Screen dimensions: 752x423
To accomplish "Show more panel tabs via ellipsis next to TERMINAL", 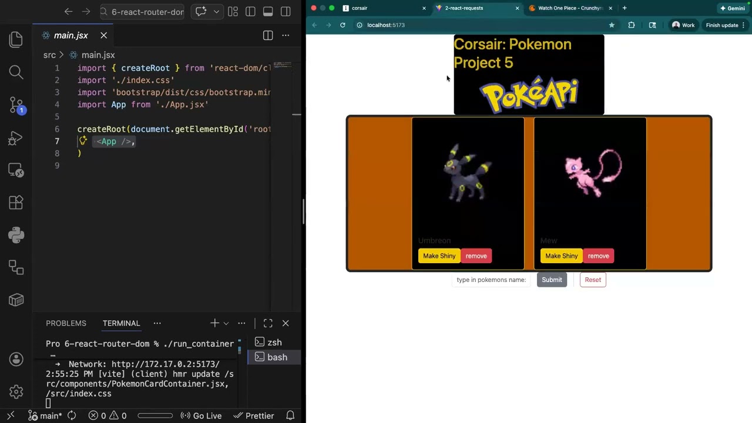I will (157, 323).
